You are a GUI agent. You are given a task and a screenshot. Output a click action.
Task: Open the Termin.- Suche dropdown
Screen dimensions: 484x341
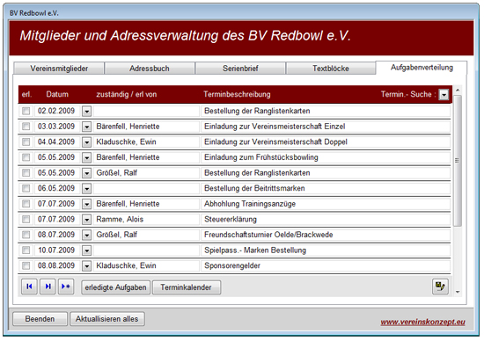pos(444,95)
